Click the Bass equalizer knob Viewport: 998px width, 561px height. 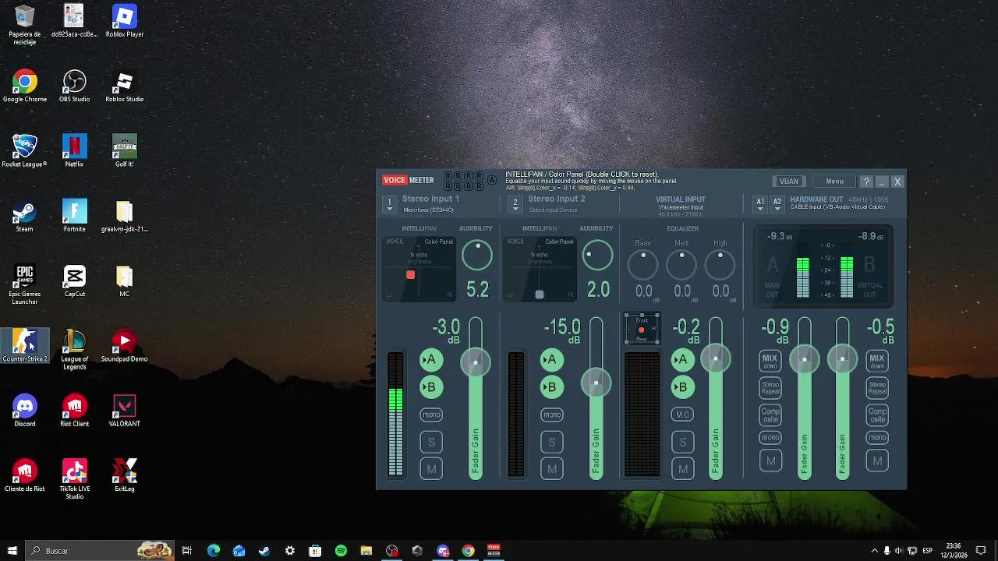(x=642, y=265)
